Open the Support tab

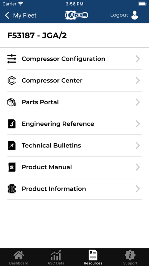coord(130,257)
